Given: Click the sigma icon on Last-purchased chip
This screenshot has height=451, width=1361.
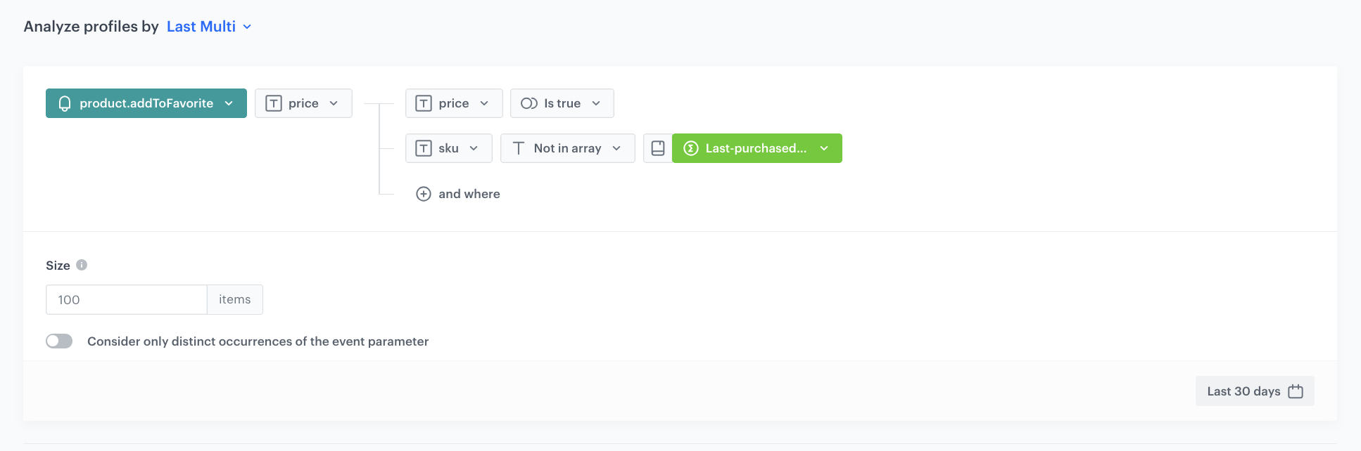Looking at the screenshot, I should (x=690, y=148).
